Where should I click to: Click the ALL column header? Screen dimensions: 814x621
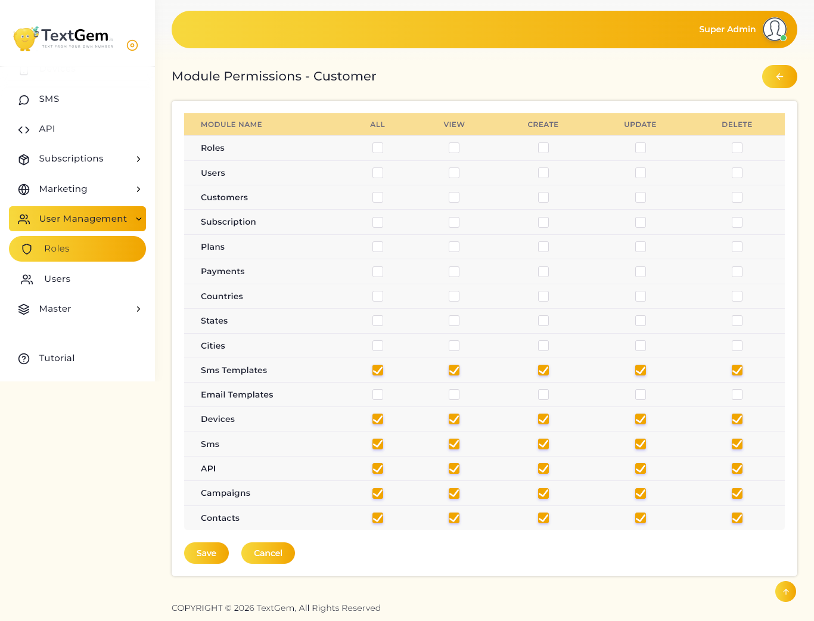click(x=378, y=125)
